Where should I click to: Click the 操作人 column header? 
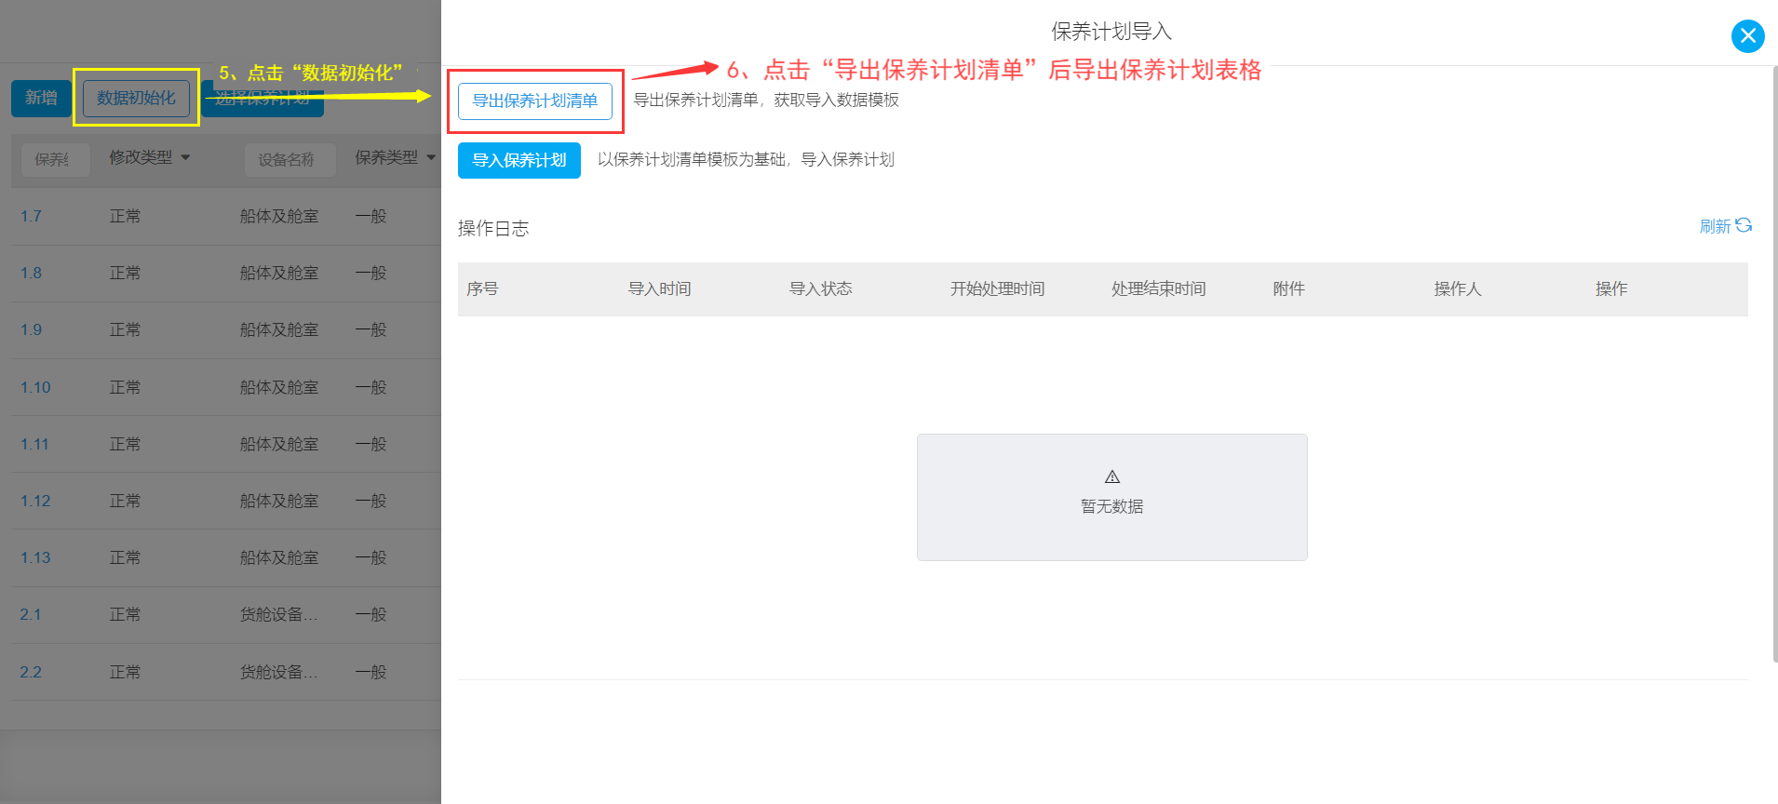click(1457, 288)
